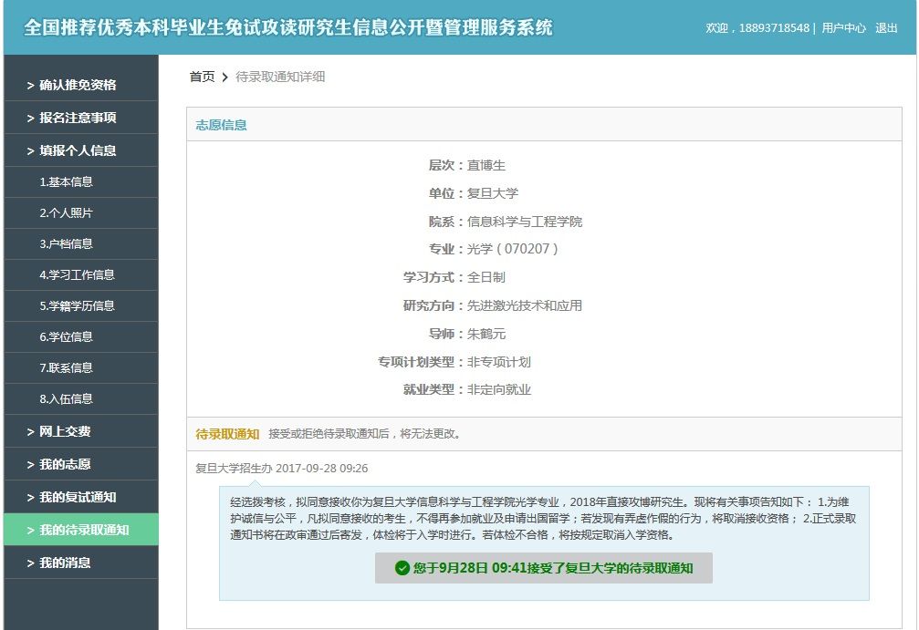Select the highlighted 我的待录取通知 item

pyautogui.click(x=83, y=530)
